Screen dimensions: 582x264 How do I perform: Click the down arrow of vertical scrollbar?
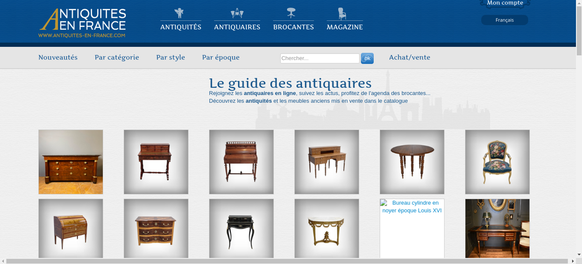tap(579, 254)
